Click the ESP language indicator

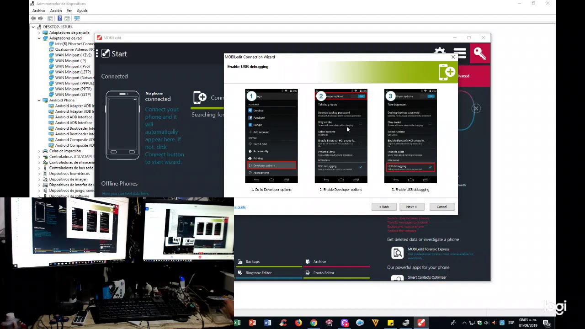pos(511,323)
